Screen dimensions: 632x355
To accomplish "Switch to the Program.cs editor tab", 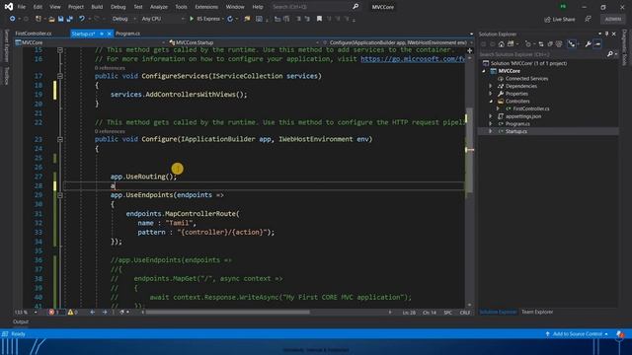I will tap(128, 34).
